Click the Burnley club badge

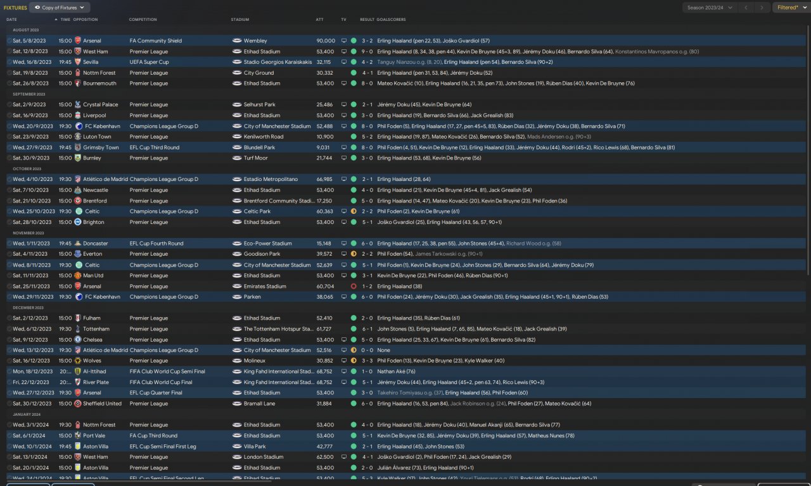(x=78, y=158)
